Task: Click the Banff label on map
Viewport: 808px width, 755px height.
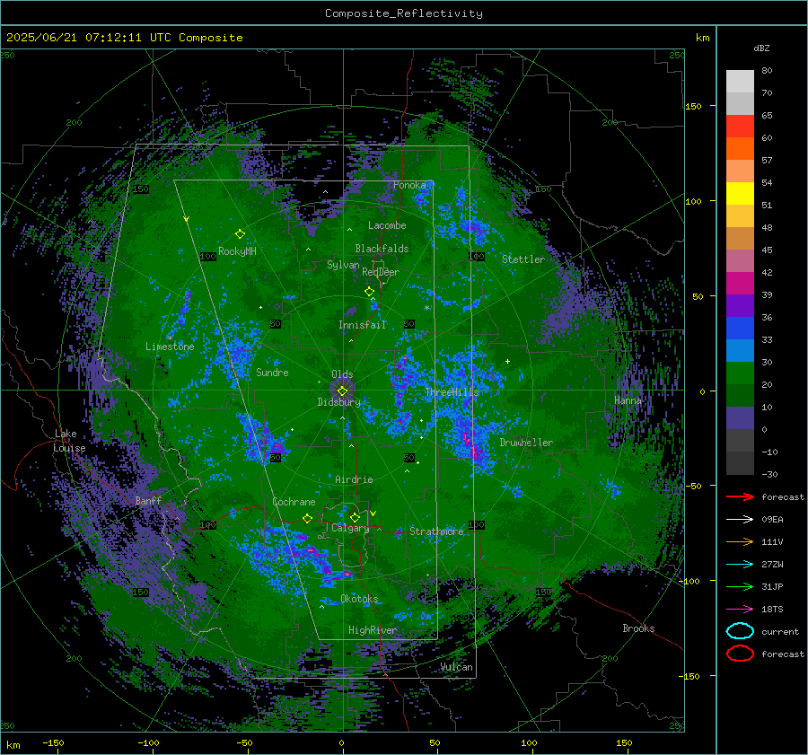Action: click(148, 500)
